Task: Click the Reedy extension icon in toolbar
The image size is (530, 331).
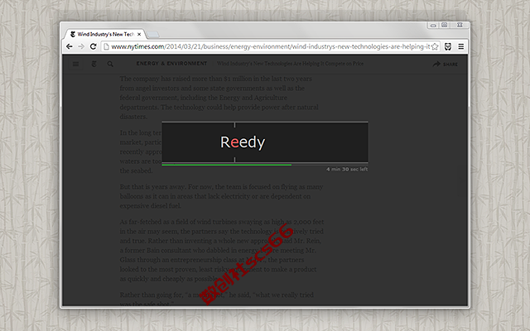Action: [448, 46]
